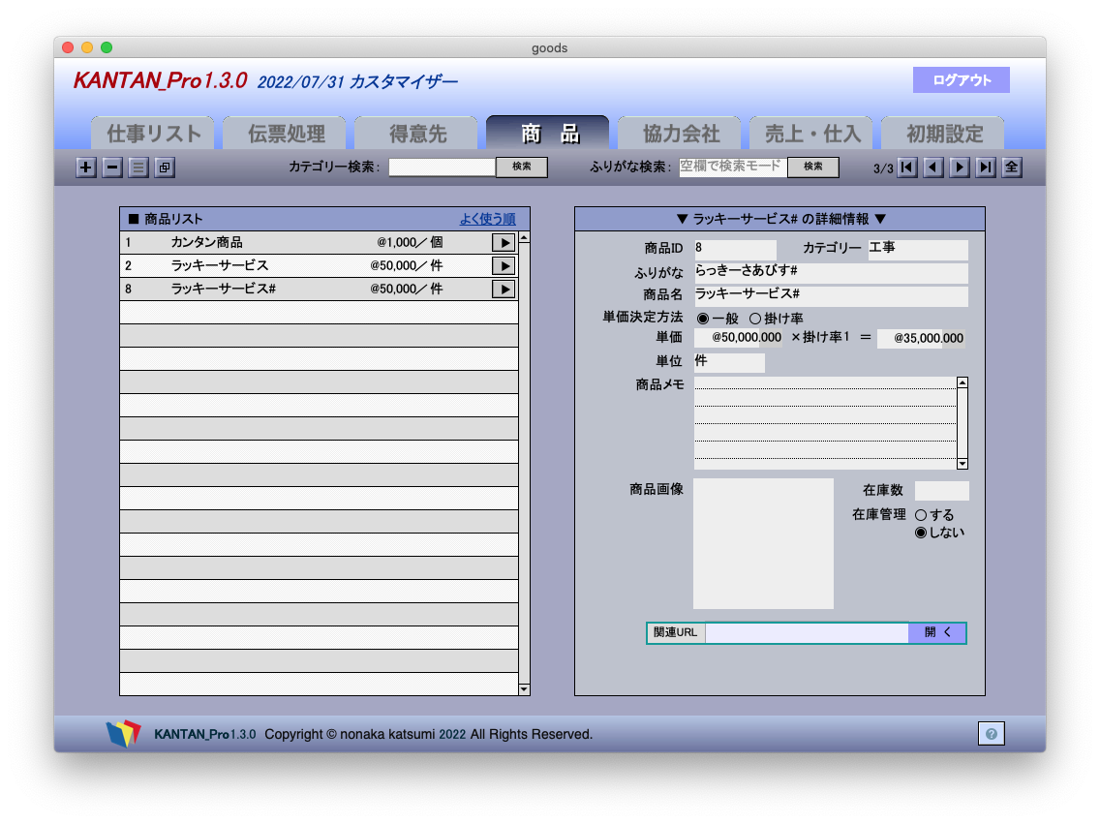Duplicate record using the copy icon
This screenshot has width=1100, height=824.
click(165, 167)
